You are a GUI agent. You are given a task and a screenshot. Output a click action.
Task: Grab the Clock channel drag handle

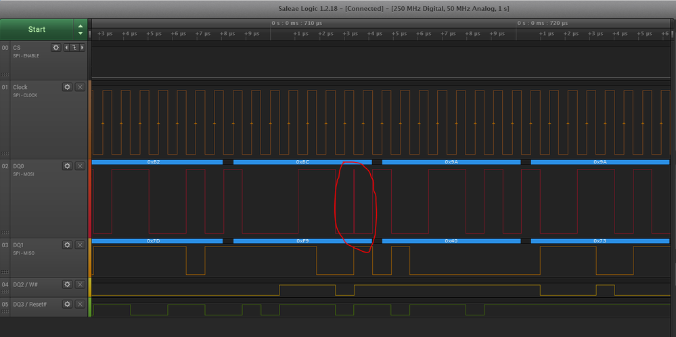(x=4, y=153)
